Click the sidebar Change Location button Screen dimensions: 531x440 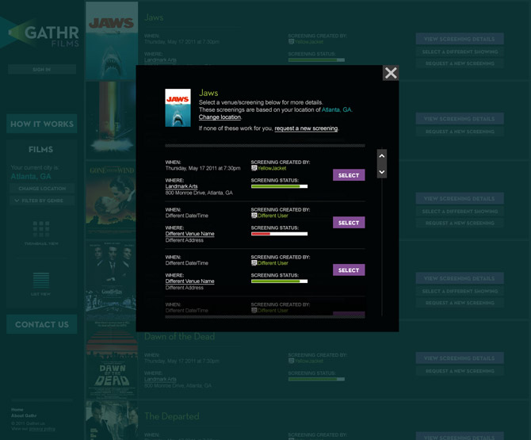42,189
